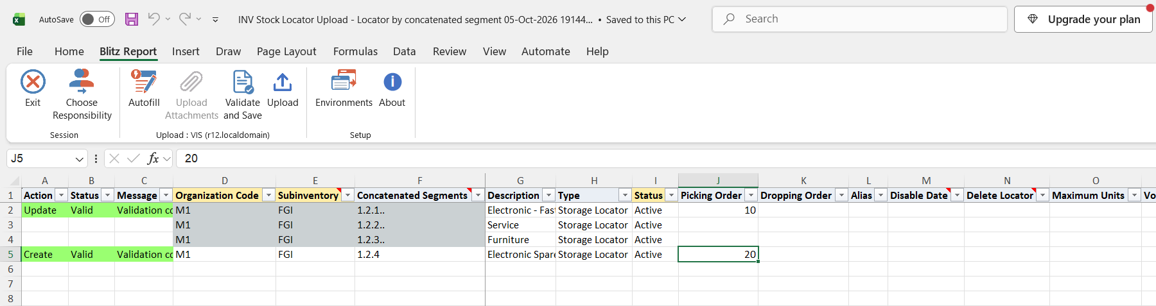Select Picking Order cell with 10

coord(718,210)
